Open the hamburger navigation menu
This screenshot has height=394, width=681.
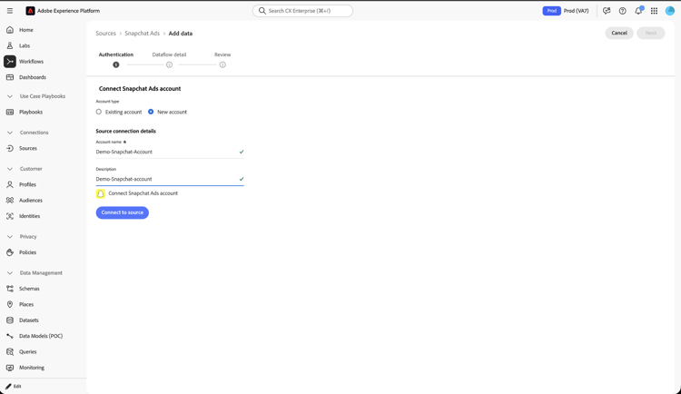(10, 11)
